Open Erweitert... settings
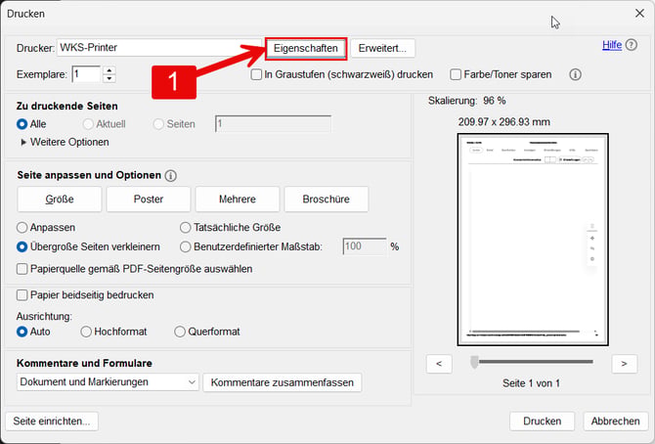 coord(382,49)
